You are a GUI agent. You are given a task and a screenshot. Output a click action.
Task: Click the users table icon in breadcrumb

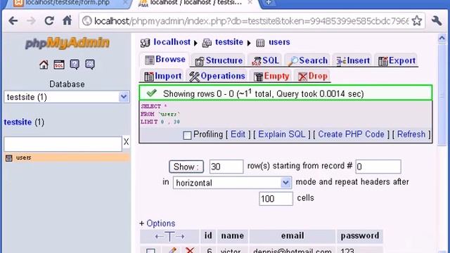pyautogui.click(x=260, y=43)
